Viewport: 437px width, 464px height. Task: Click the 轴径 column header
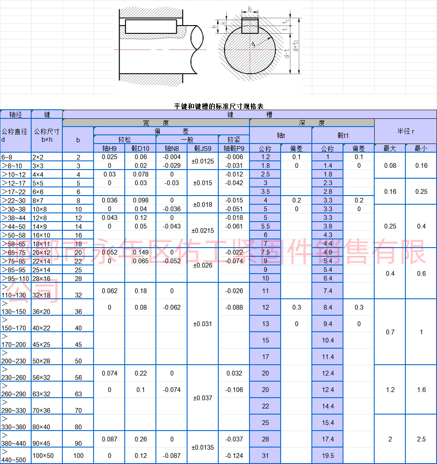16,114
